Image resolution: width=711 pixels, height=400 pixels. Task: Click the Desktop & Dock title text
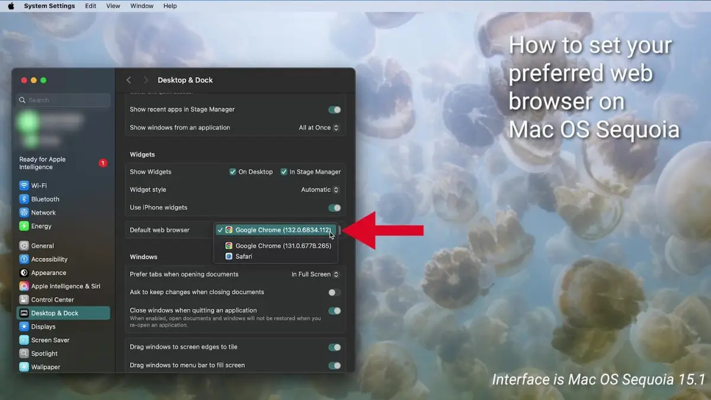(185, 80)
